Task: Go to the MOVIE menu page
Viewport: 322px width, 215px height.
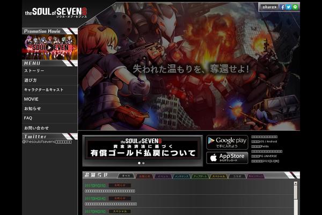Action: [50, 99]
